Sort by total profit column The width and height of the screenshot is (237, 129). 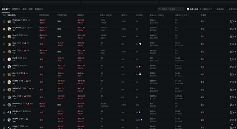pos(81,15)
